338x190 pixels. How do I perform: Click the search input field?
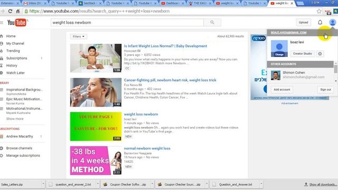click(127, 22)
